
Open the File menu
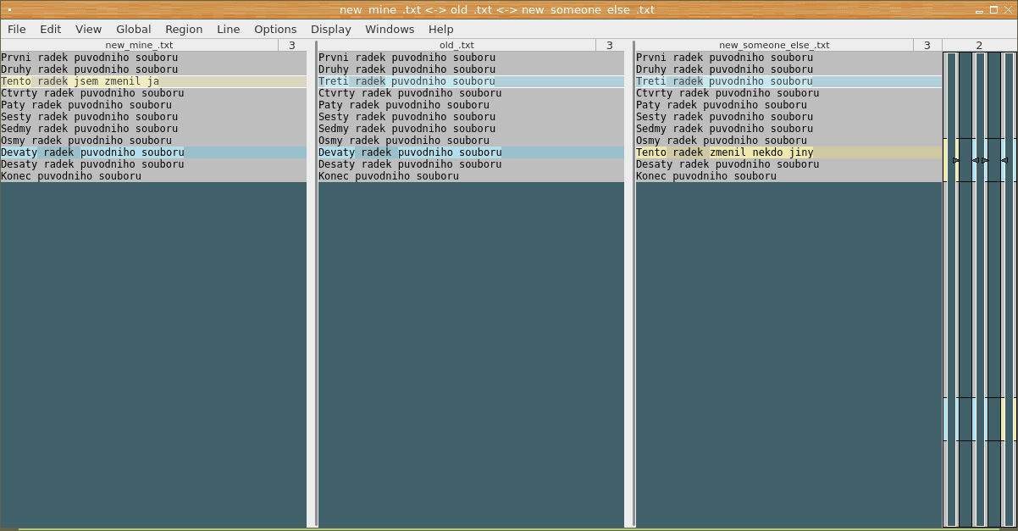[x=17, y=29]
